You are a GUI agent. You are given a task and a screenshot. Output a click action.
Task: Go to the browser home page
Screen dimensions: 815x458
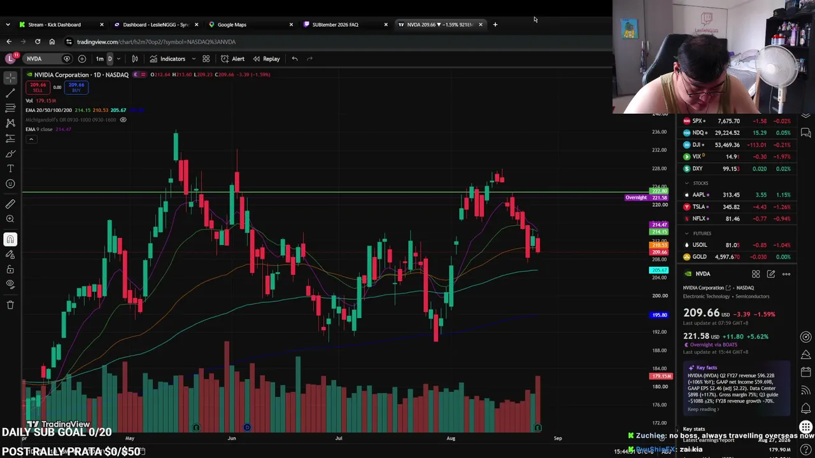52,41
